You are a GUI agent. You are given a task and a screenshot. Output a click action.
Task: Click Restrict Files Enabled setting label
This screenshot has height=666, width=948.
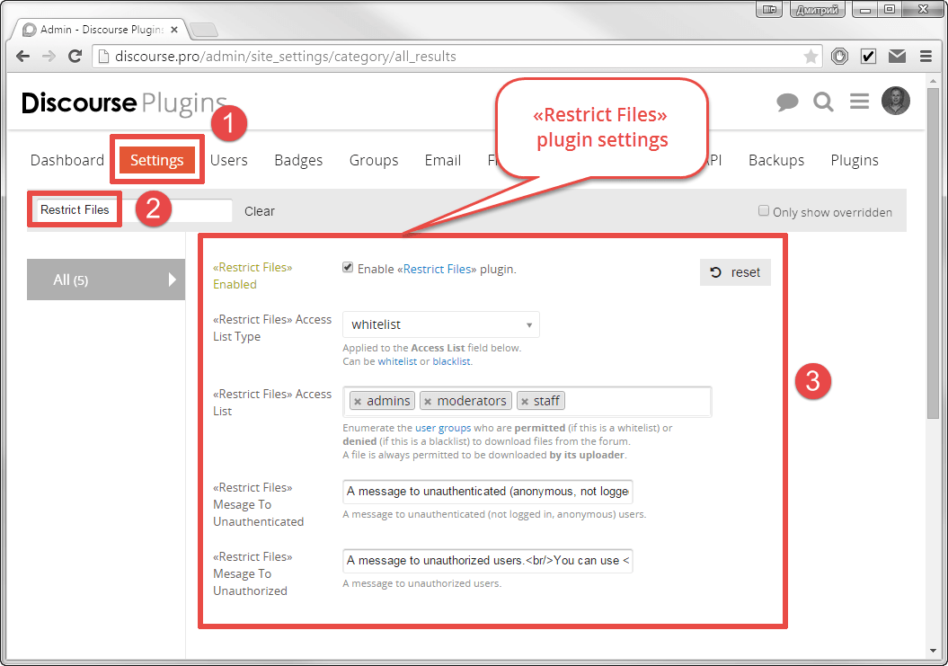253,276
